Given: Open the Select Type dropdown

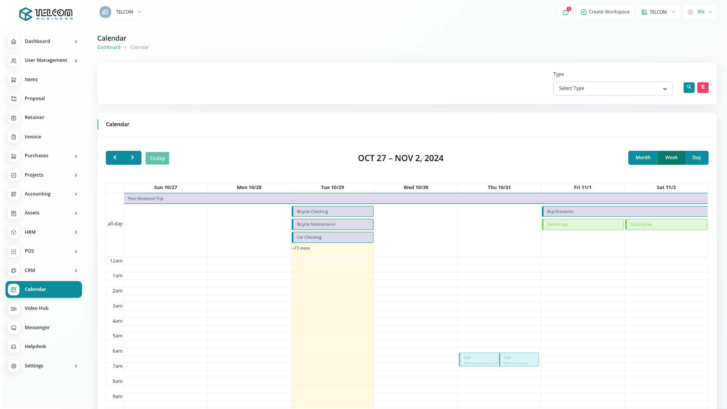Looking at the screenshot, I should point(612,89).
